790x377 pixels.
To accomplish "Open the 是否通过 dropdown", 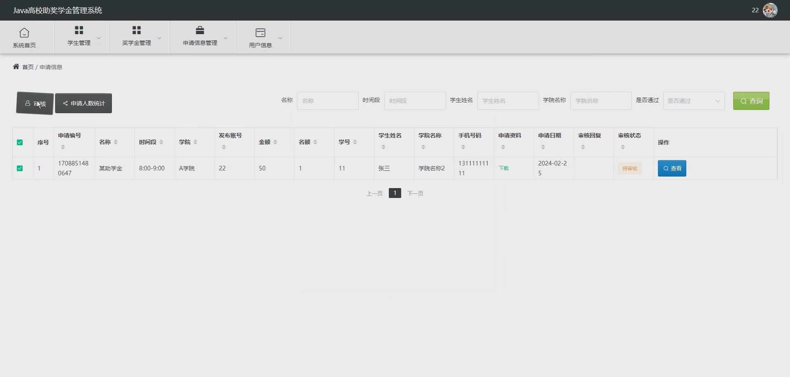I will pos(694,101).
